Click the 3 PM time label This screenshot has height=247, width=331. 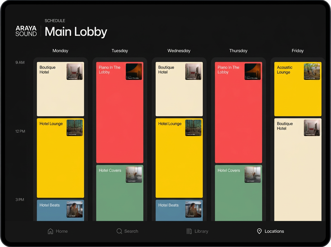pyautogui.click(x=20, y=200)
